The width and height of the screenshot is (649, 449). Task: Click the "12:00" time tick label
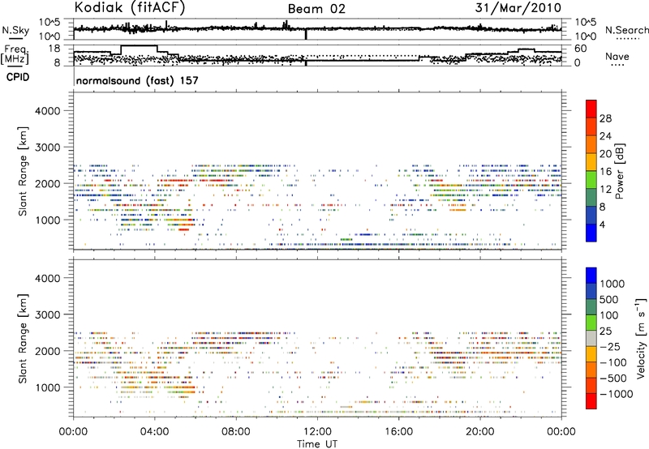317,432
